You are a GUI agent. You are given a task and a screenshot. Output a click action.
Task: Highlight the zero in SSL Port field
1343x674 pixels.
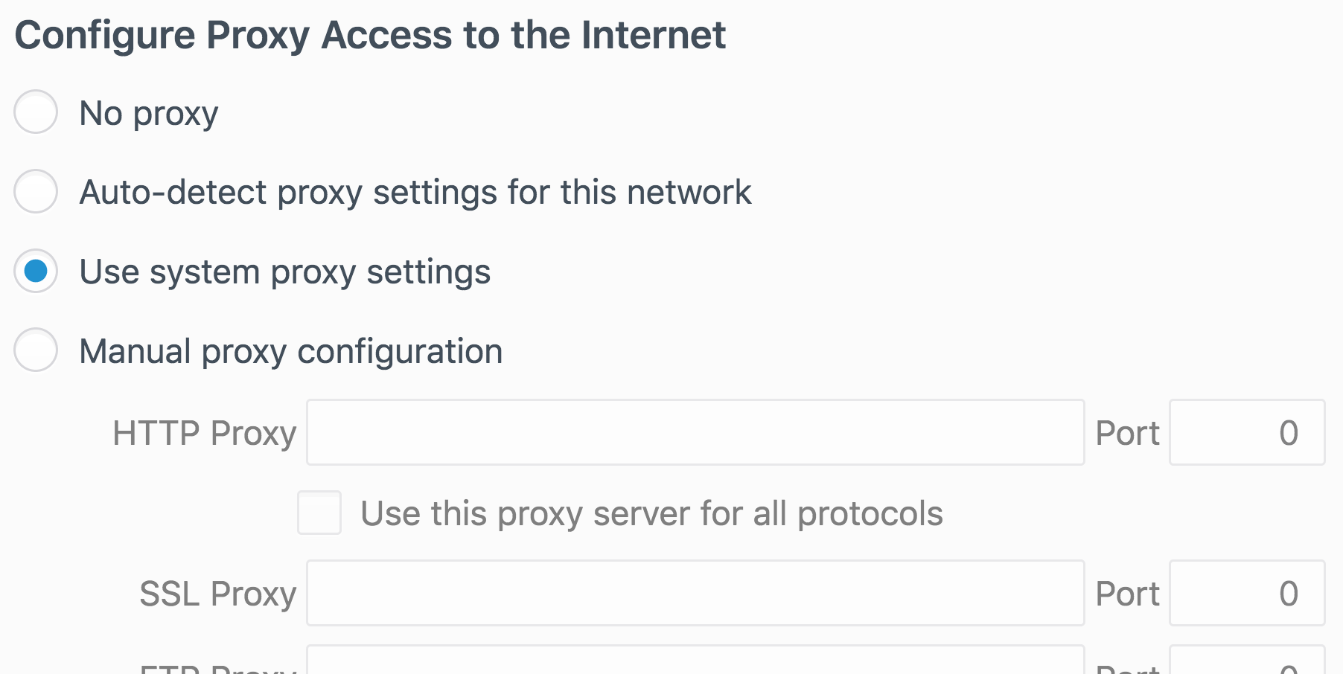[x=1245, y=593]
